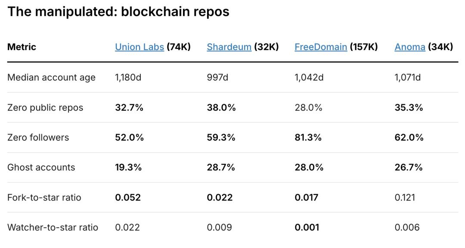Click the 'Watcher-to-star ratio' row label
Image resolution: width=465 pixels, height=248 pixels.
tap(53, 227)
